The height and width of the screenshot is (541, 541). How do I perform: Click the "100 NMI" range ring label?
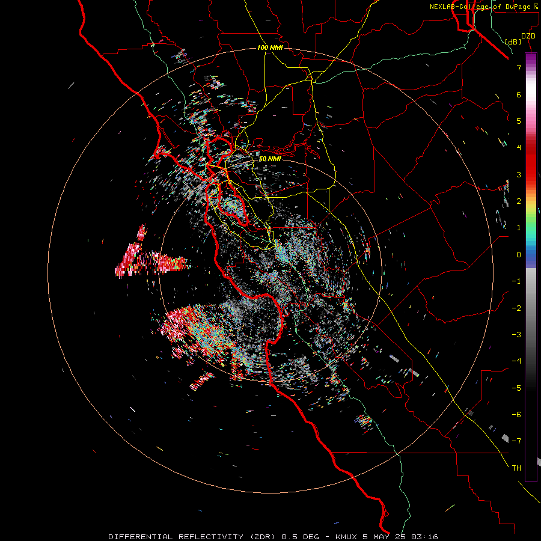[x=270, y=47]
